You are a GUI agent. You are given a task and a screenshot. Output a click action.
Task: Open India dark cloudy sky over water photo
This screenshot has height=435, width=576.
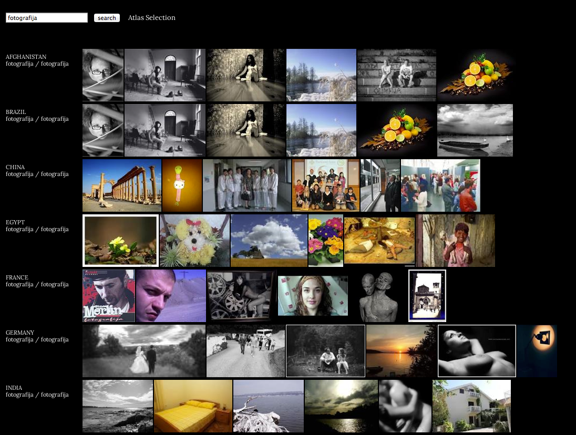341,406
